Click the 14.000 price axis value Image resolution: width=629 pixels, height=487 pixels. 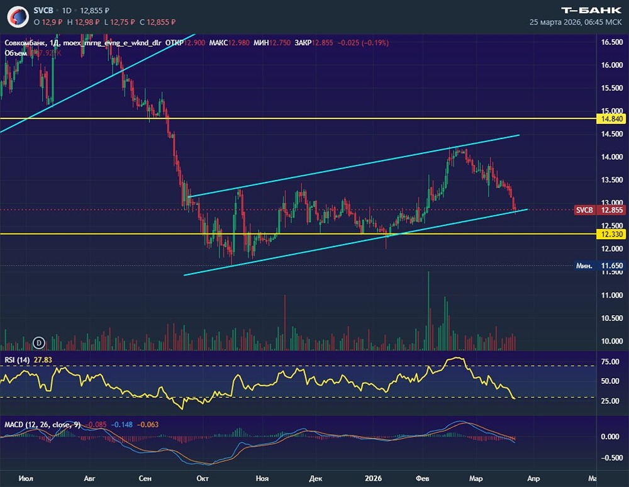click(612, 157)
